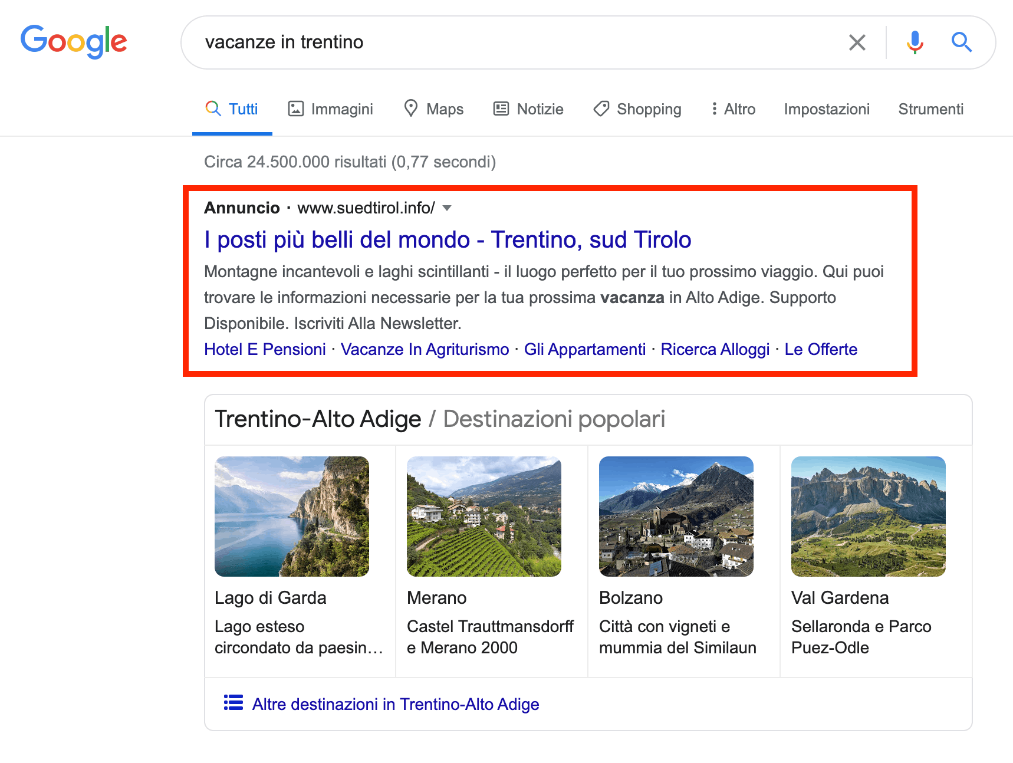Click the Notizie newspaper icon
This screenshot has width=1013, height=763.
coord(501,109)
